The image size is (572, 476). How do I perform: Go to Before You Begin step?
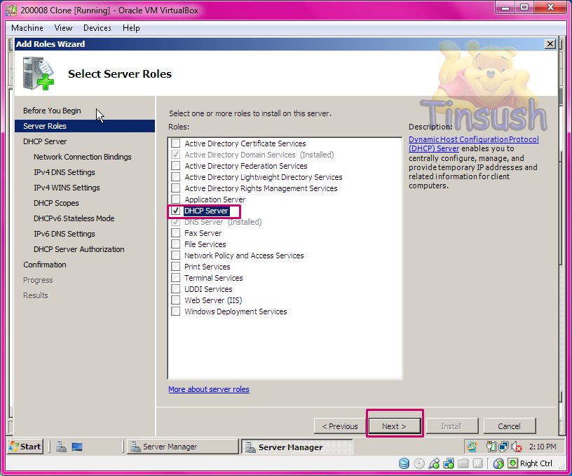(x=52, y=111)
